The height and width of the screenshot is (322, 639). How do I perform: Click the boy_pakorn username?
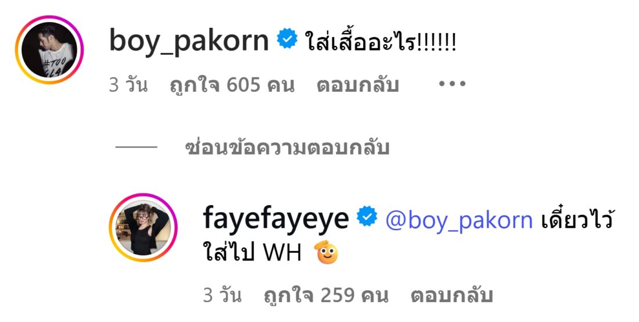(189, 42)
